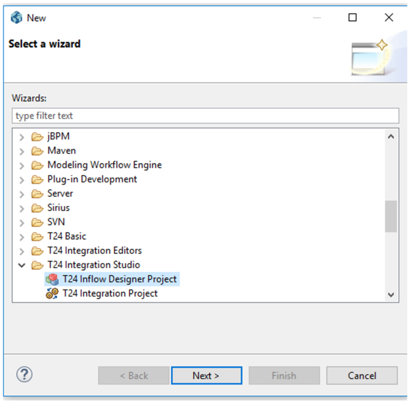Click the Maven folder icon
This screenshot has width=409, height=402.
click(x=37, y=151)
